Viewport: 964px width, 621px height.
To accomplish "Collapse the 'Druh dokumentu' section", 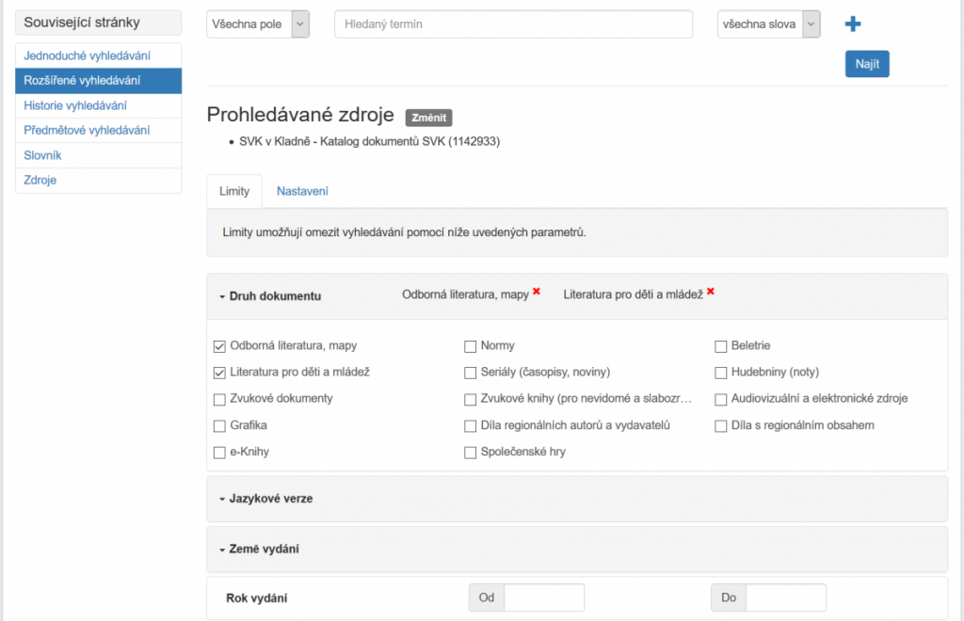I will (x=275, y=296).
